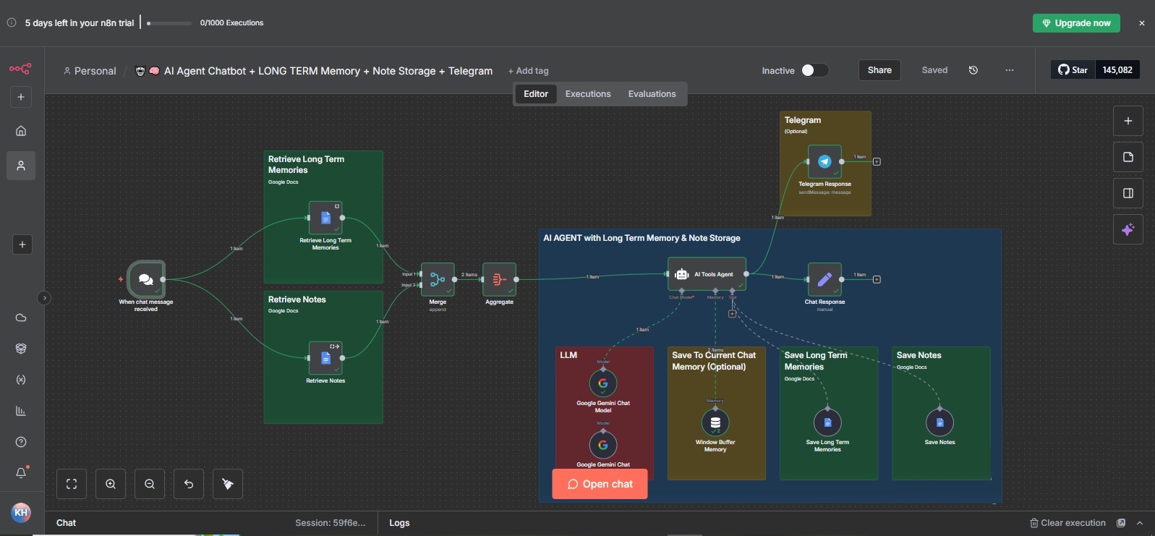Click the Merge node icon

[438, 279]
